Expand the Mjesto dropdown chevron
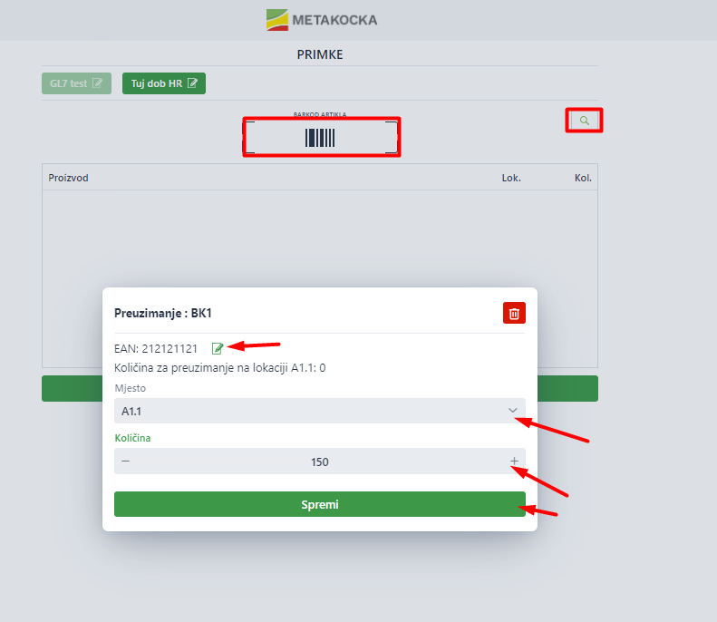This screenshot has width=717, height=622. point(513,411)
